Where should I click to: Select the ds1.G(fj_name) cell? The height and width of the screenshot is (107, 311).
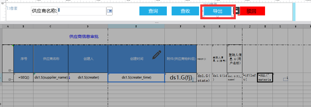[235, 77]
